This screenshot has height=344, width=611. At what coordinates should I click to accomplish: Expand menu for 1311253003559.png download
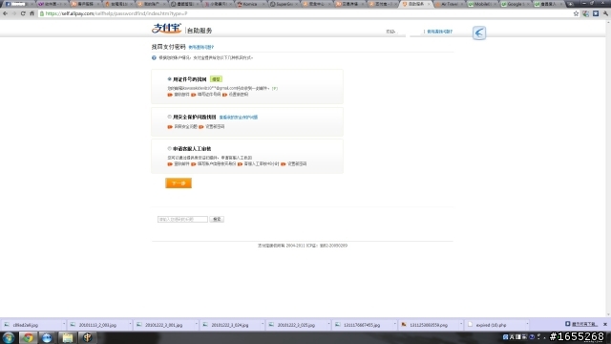461,325
